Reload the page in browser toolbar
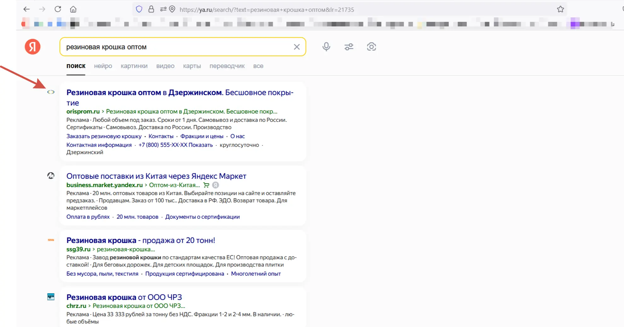The height and width of the screenshot is (327, 624). [58, 9]
